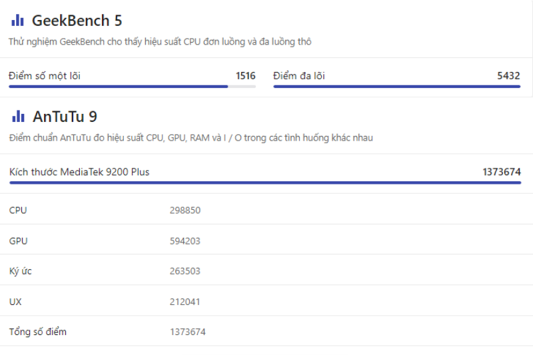Click the GPU score value 594203

click(x=185, y=241)
